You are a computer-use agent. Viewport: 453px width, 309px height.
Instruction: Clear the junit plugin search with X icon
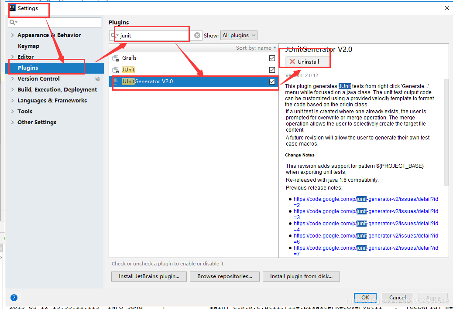(197, 35)
